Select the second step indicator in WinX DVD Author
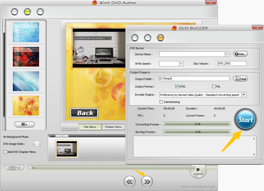264x191 pixels. pyautogui.click(x=27, y=12)
